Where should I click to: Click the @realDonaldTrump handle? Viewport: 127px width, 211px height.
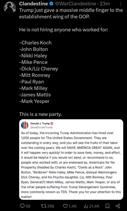[x=42, y=127]
